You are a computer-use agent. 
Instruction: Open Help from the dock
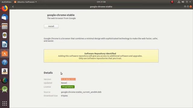point(5,62)
